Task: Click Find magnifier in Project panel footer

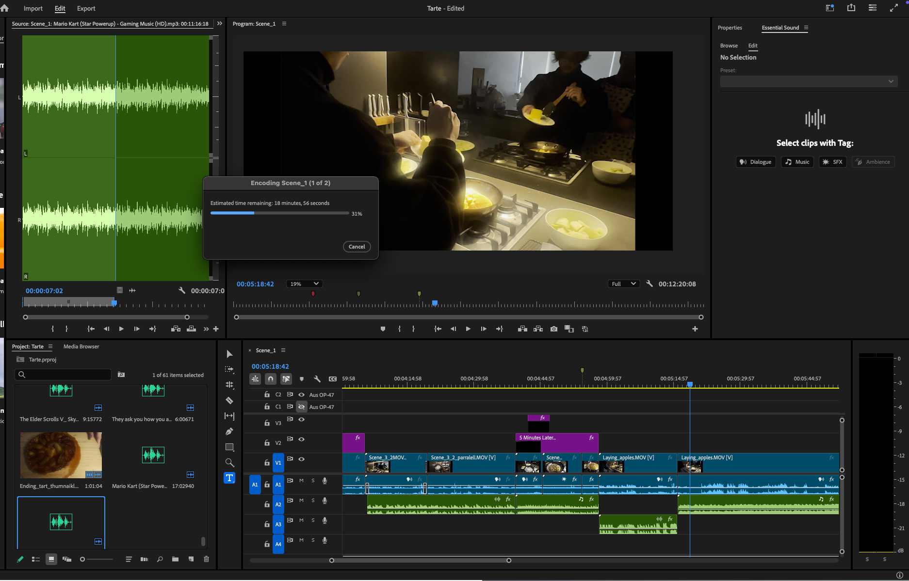Action: point(160,559)
